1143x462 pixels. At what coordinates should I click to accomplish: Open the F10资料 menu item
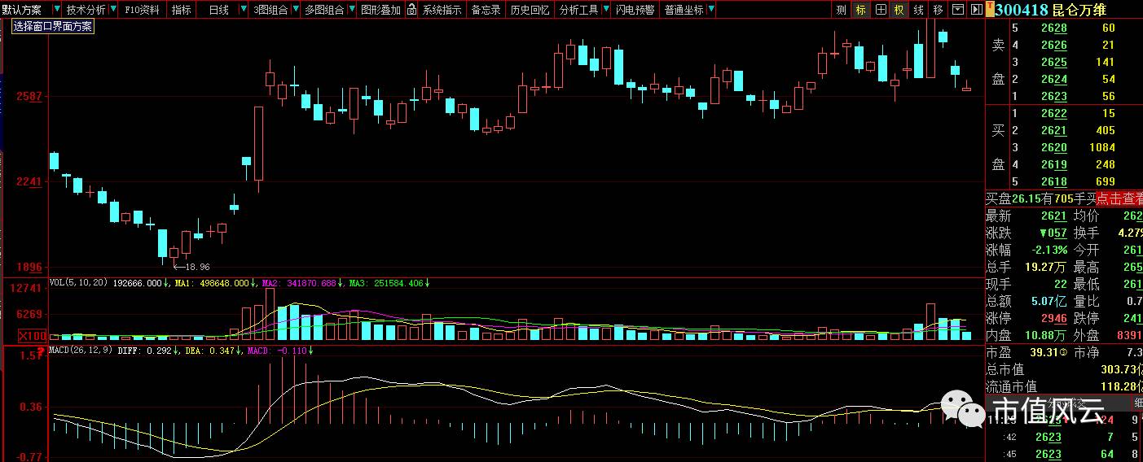143,10
